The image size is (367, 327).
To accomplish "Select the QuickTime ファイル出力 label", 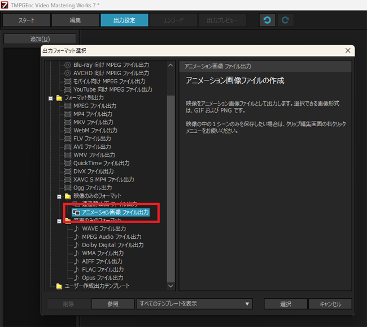I will [x=101, y=163].
